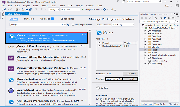Image resolution: width=180 pixels, height=107 pixels.
Task: Open the Any CPU platform dropdown
Action: click(70, 9)
